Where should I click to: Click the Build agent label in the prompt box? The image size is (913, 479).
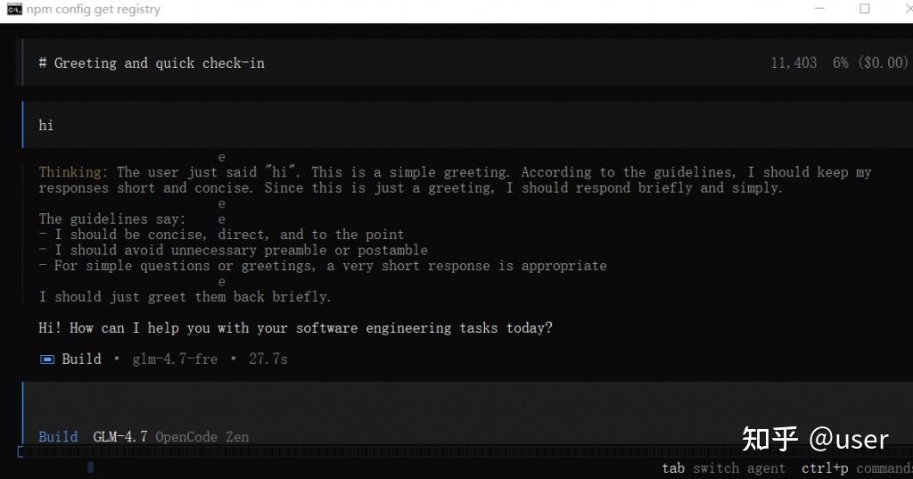point(58,437)
